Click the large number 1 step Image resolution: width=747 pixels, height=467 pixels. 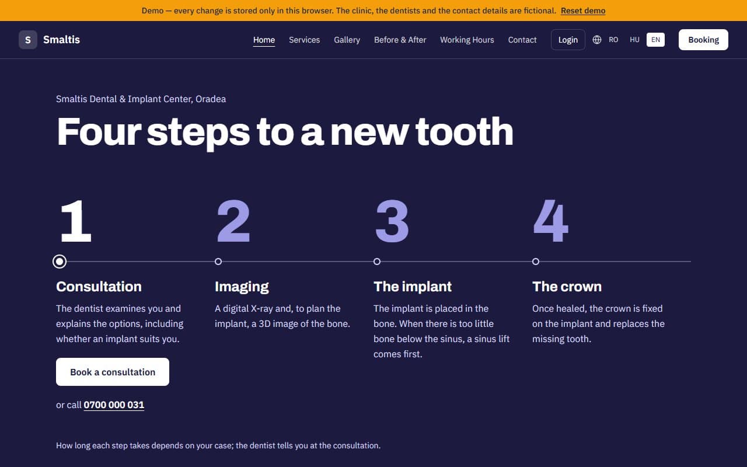(76, 221)
